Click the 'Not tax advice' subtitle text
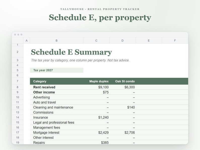 coord(118,60)
